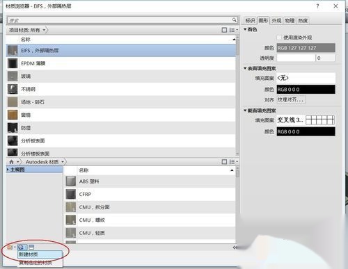Image resolution: width=348 pixels, height=269 pixels.
Task: Toggle the Autodesk library panel view icon
Action: [x=224, y=162]
